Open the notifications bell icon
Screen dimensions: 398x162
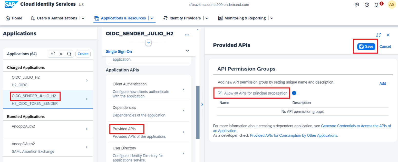click(376, 5)
